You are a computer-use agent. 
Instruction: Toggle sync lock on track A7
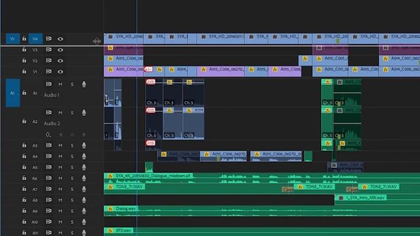49,189
